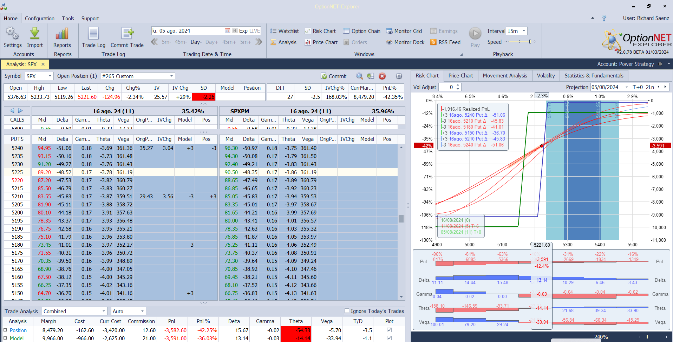Open position settings gear near Commit
This screenshot has height=342, width=673.
pyautogui.click(x=399, y=76)
